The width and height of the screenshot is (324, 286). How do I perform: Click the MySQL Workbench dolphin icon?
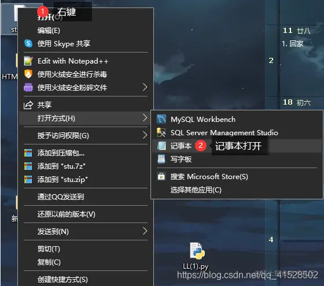pos(161,119)
